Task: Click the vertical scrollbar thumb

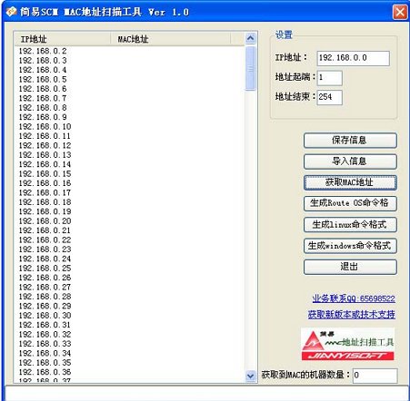Action: (250, 69)
